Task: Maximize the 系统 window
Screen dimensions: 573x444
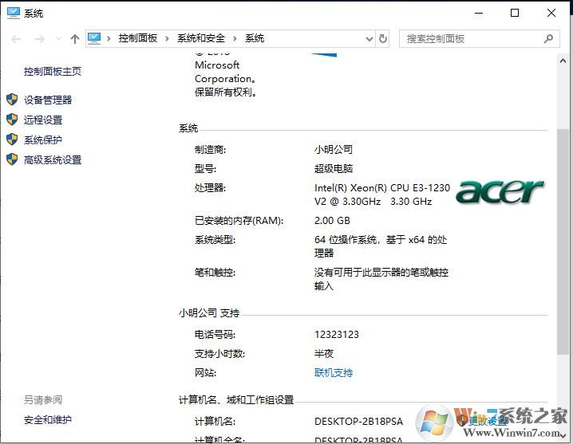Action: point(515,13)
